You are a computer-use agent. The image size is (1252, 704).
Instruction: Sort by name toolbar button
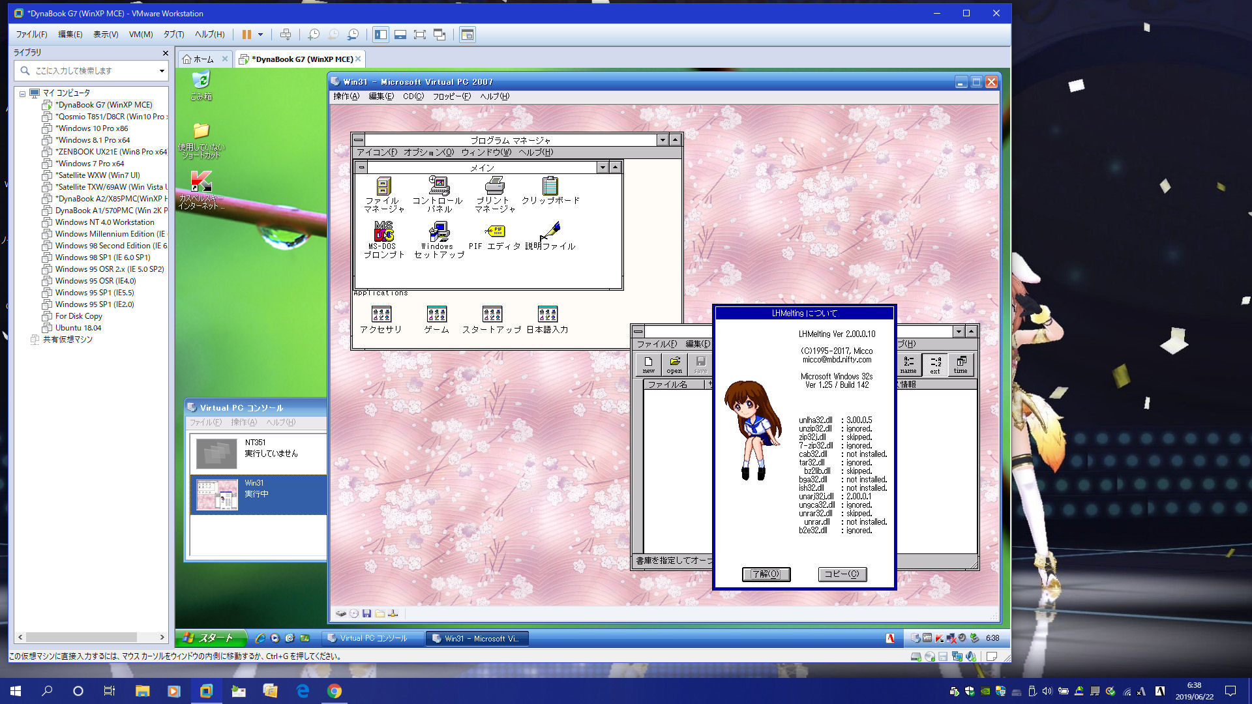coord(908,364)
